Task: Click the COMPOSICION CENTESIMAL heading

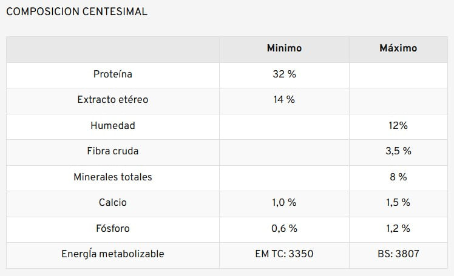Action: (x=76, y=11)
